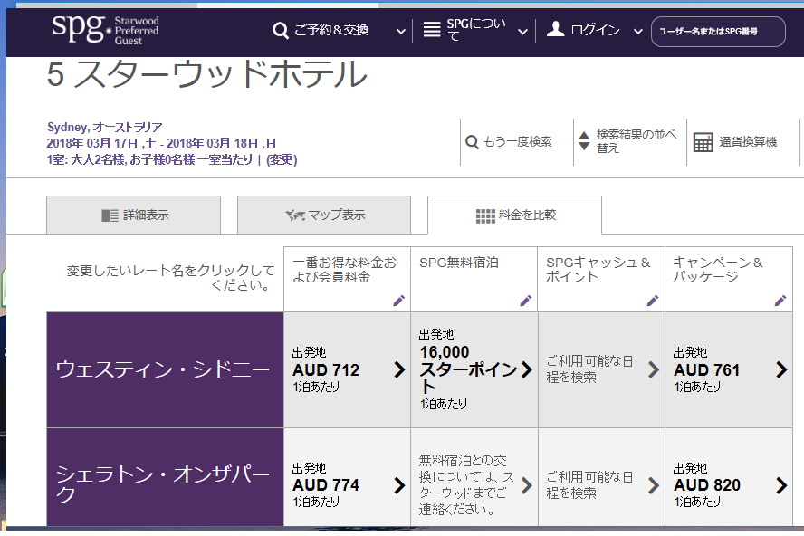Select the AUD 820 rate cell
The image size is (804, 536).
click(729, 477)
